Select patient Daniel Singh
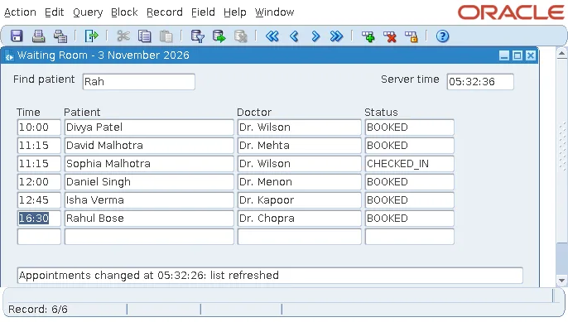The height and width of the screenshot is (322, 568). click(149, 182)
